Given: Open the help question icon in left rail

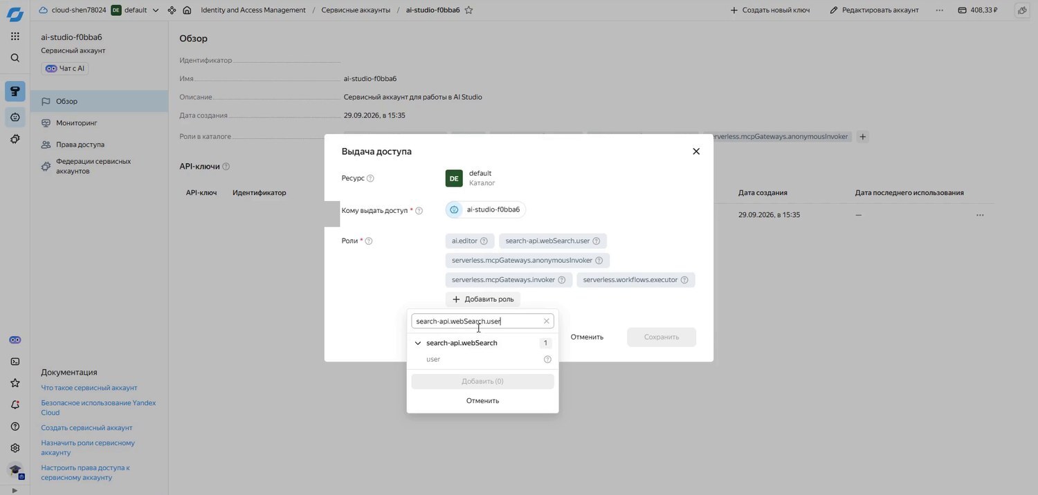Looking at the screenshot, I should coord(15,427).
